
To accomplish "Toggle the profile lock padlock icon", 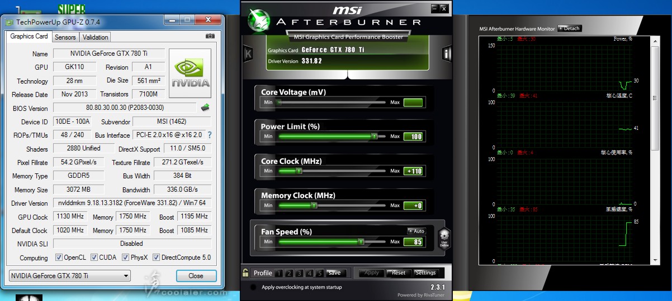I will coord(245,273).
